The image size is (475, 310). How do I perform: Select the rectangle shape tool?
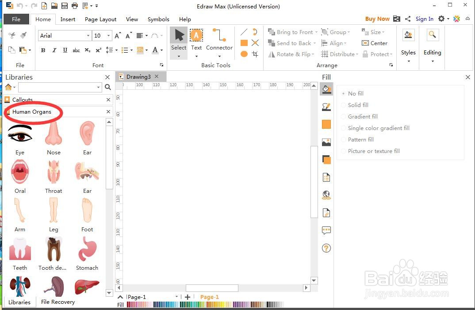[244, 43]
